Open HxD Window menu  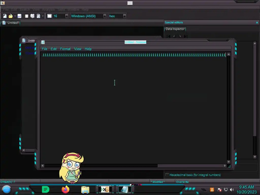click(x=73, y=10)
